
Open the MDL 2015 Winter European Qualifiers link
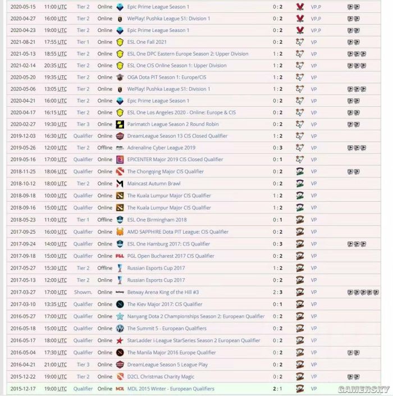click(x=171, y=389)
